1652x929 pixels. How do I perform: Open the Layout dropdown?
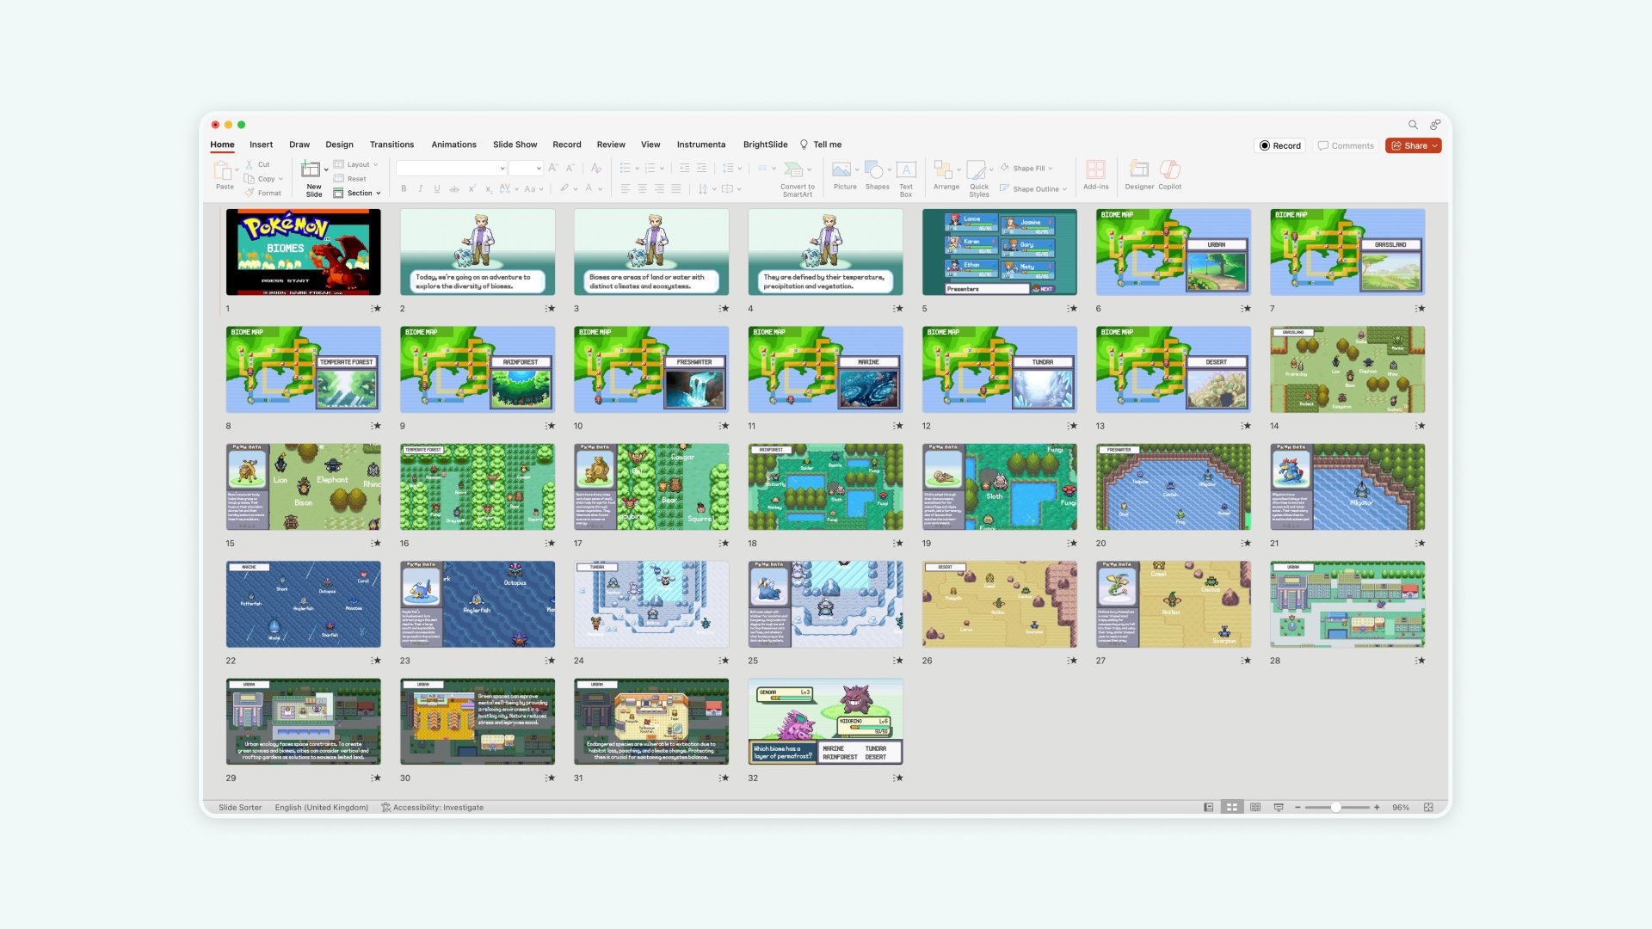pos(360,164)
